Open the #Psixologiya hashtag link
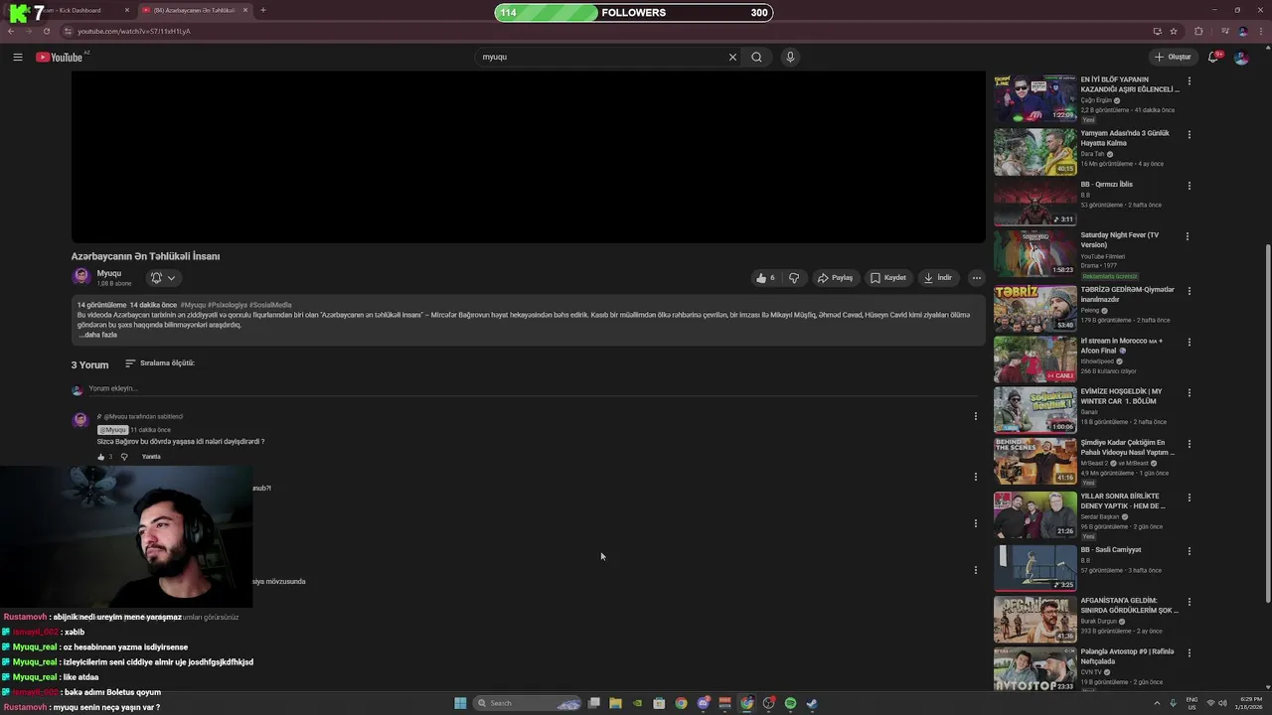This screenshot has height=715, width=1272. coord(228,305)
